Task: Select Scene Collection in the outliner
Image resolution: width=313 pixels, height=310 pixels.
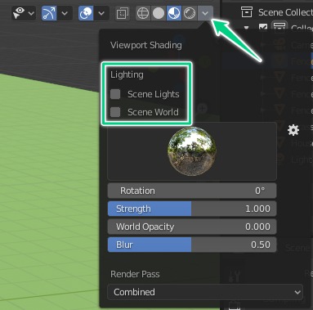Action: tap(285, 12)
